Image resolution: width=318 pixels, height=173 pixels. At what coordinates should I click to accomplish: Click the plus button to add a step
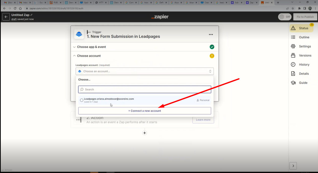pyautogui.click(x=145, y=133)
